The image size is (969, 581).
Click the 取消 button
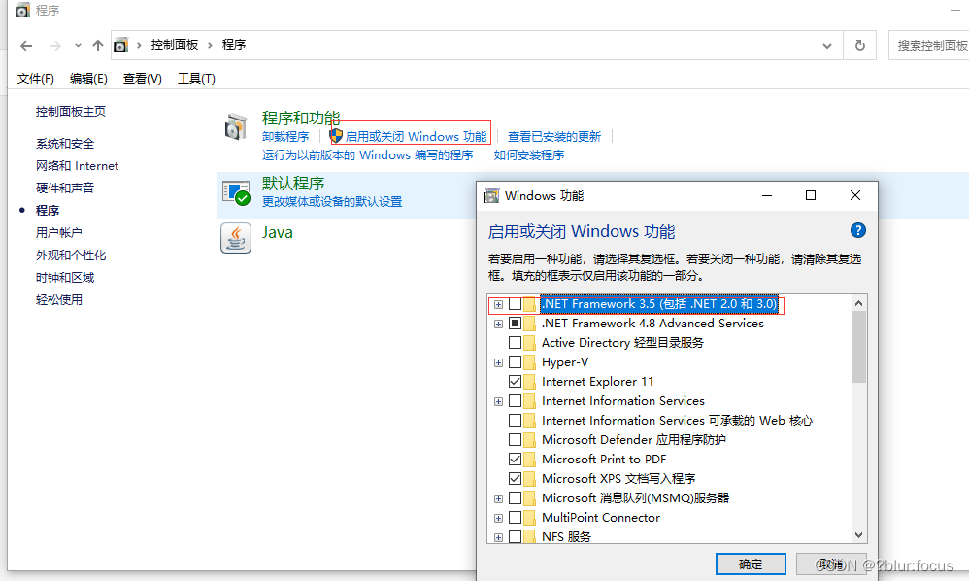click(x=831, y=564)
